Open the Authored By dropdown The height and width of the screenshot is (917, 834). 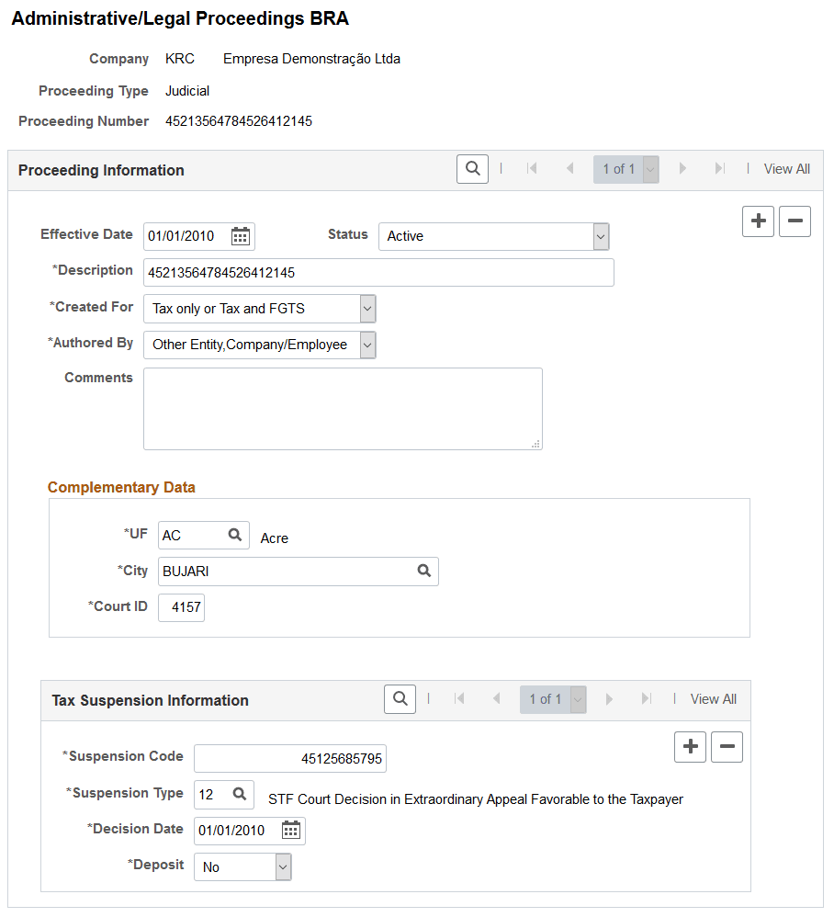[366, 345]
